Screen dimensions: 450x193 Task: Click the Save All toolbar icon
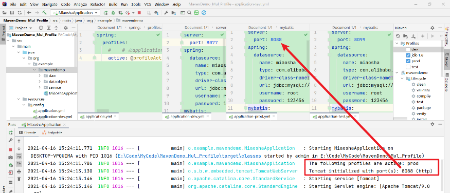12,13
